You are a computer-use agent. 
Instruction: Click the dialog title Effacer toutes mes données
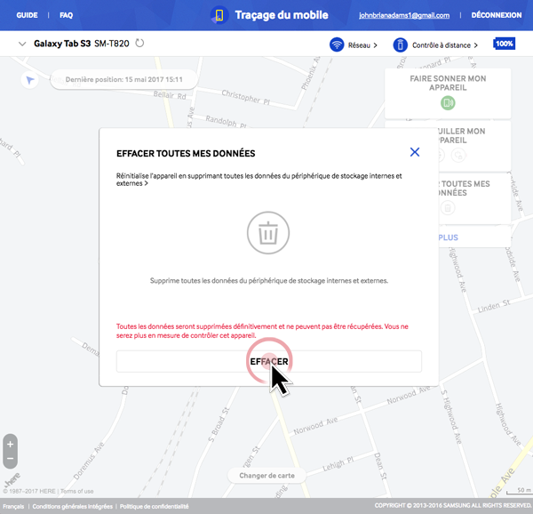click(x=186, y=154)
